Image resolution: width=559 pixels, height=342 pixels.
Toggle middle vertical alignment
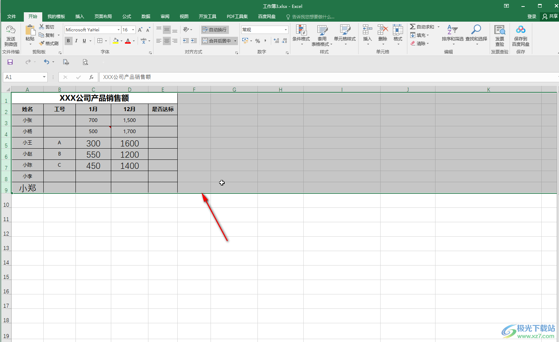(166, 30)
